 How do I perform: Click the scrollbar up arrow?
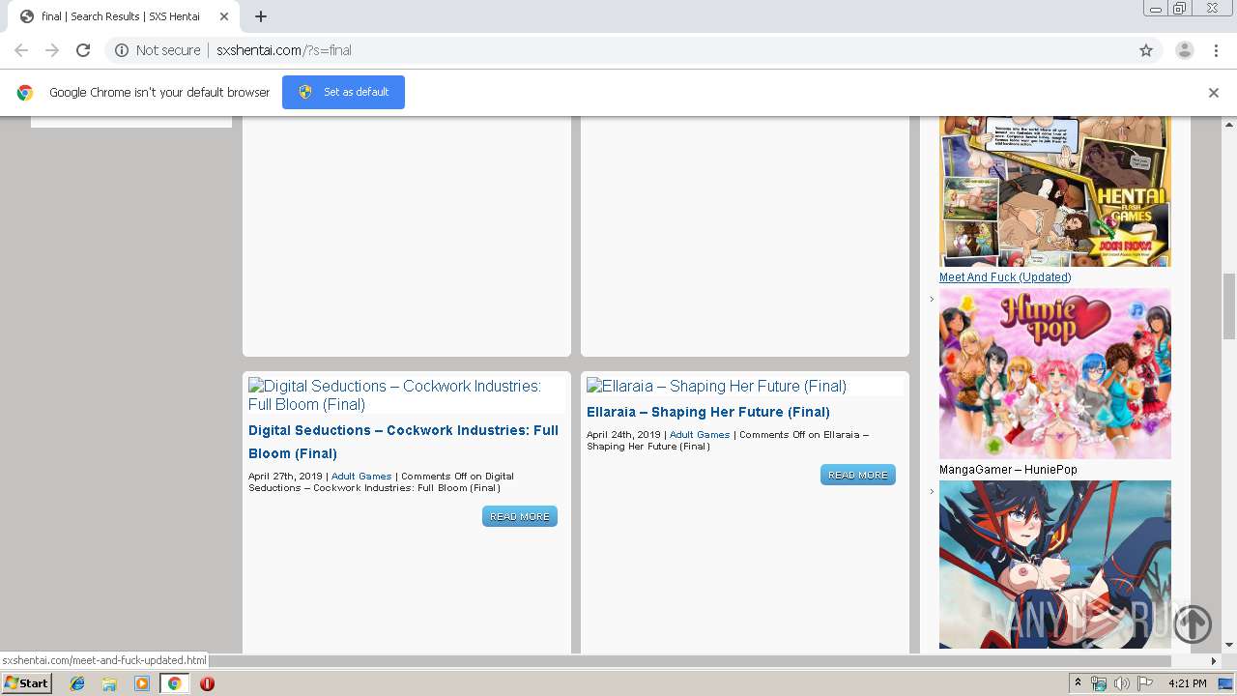pos(1229,124)
